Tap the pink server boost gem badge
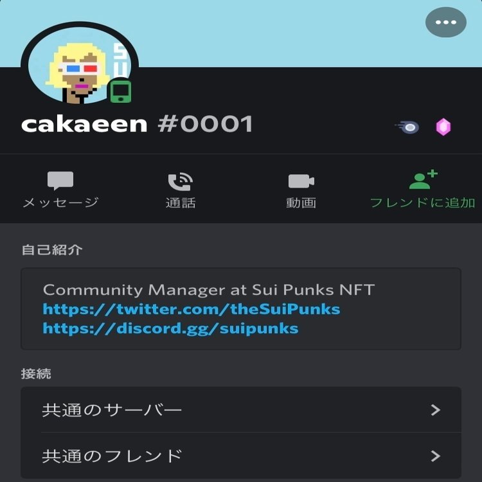The height and width of the screenshot is (482, 482). [443, 127]
